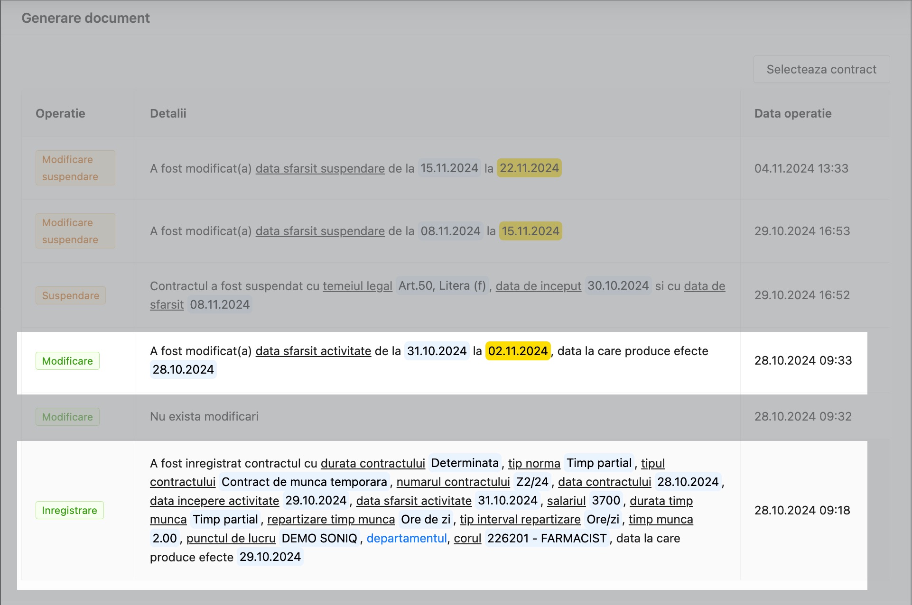Click the Inregistrare operation tag
912x605 pixels.
click(x=69, y=510)
